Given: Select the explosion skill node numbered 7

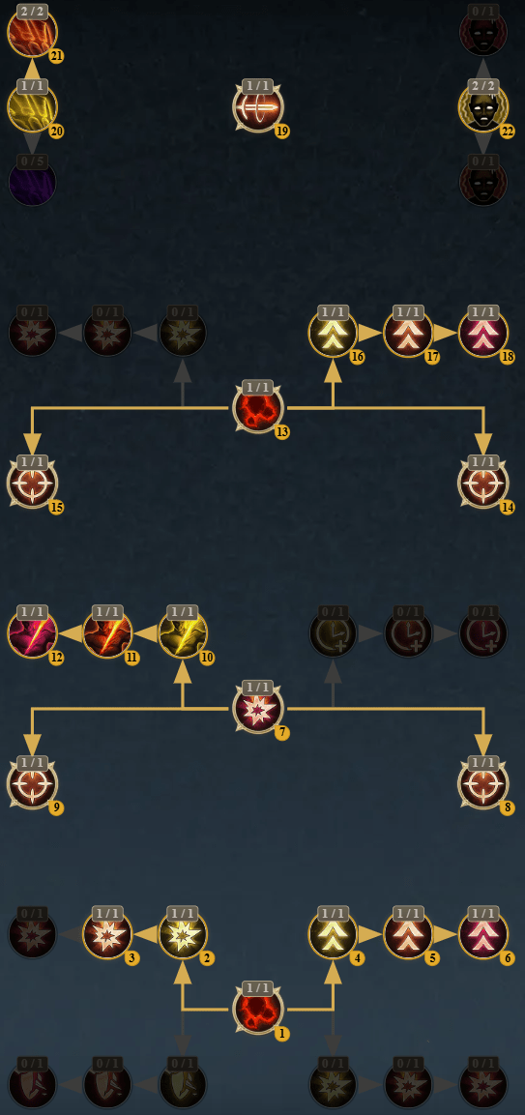Looking at the screenshot, I should tap(258, 708).
